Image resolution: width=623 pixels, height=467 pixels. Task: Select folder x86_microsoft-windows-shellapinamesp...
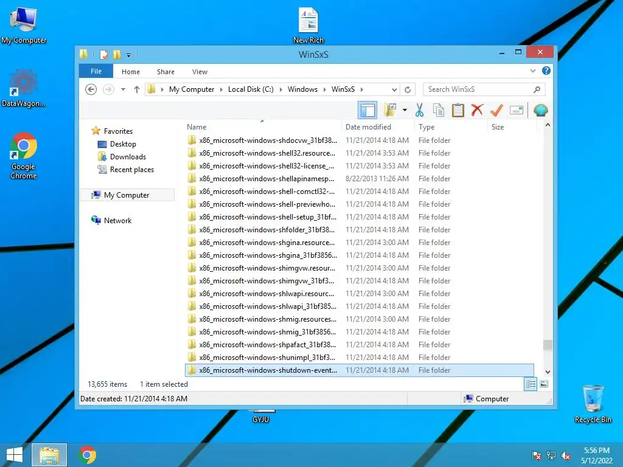click(359, 179)
